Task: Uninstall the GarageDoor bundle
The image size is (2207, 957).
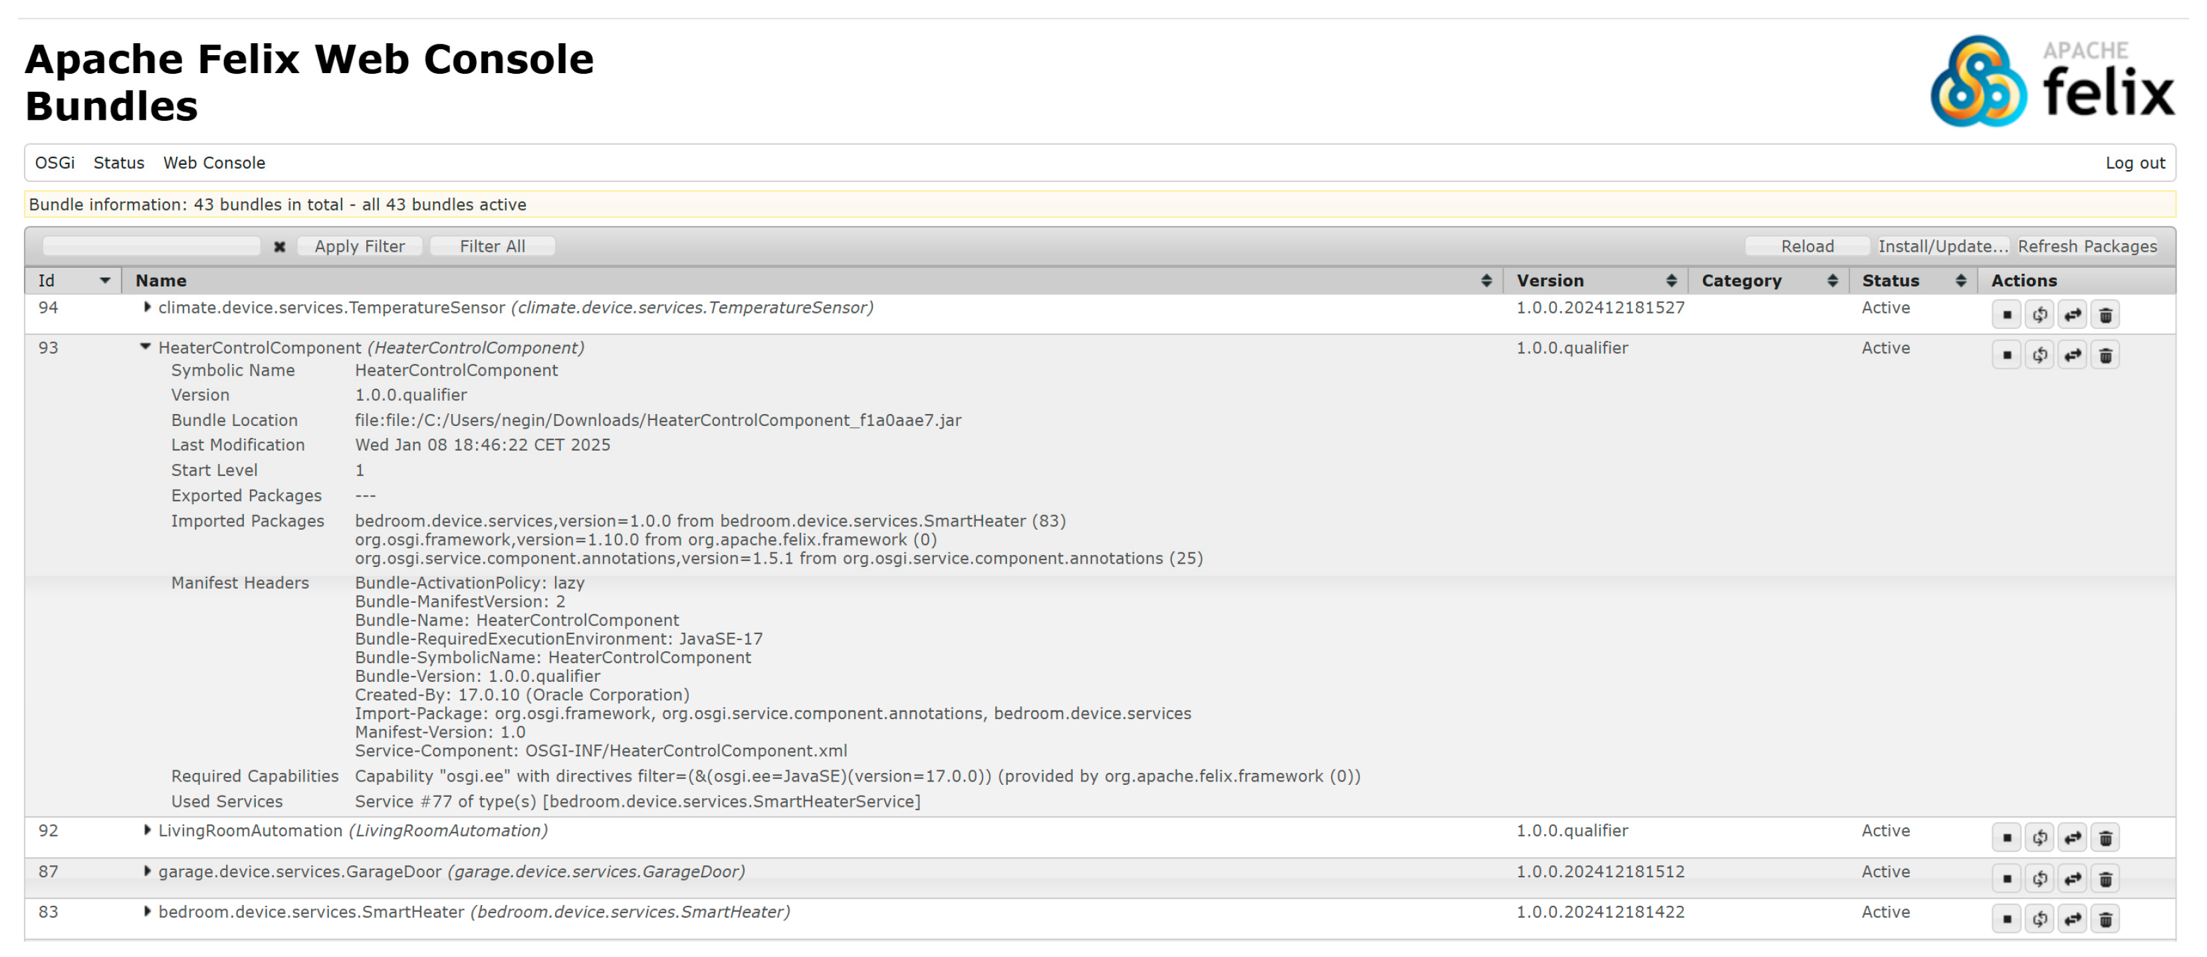Action: 2106,879
